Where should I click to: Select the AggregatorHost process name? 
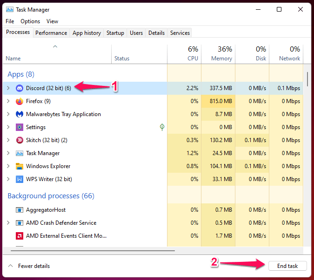tap(46, 210)
